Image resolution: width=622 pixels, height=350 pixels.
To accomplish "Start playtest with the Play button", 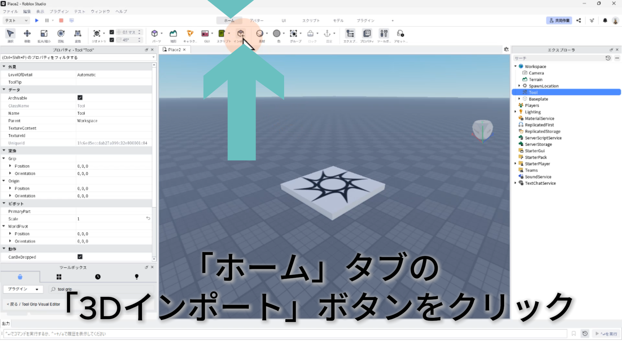I will tap(37, 20).
